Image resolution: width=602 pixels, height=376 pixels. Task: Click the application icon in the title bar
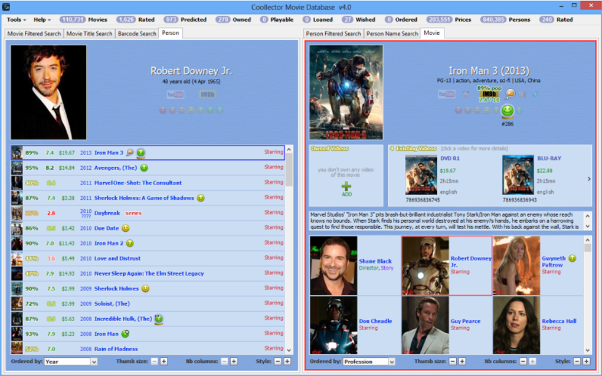[x=6, y=6]
